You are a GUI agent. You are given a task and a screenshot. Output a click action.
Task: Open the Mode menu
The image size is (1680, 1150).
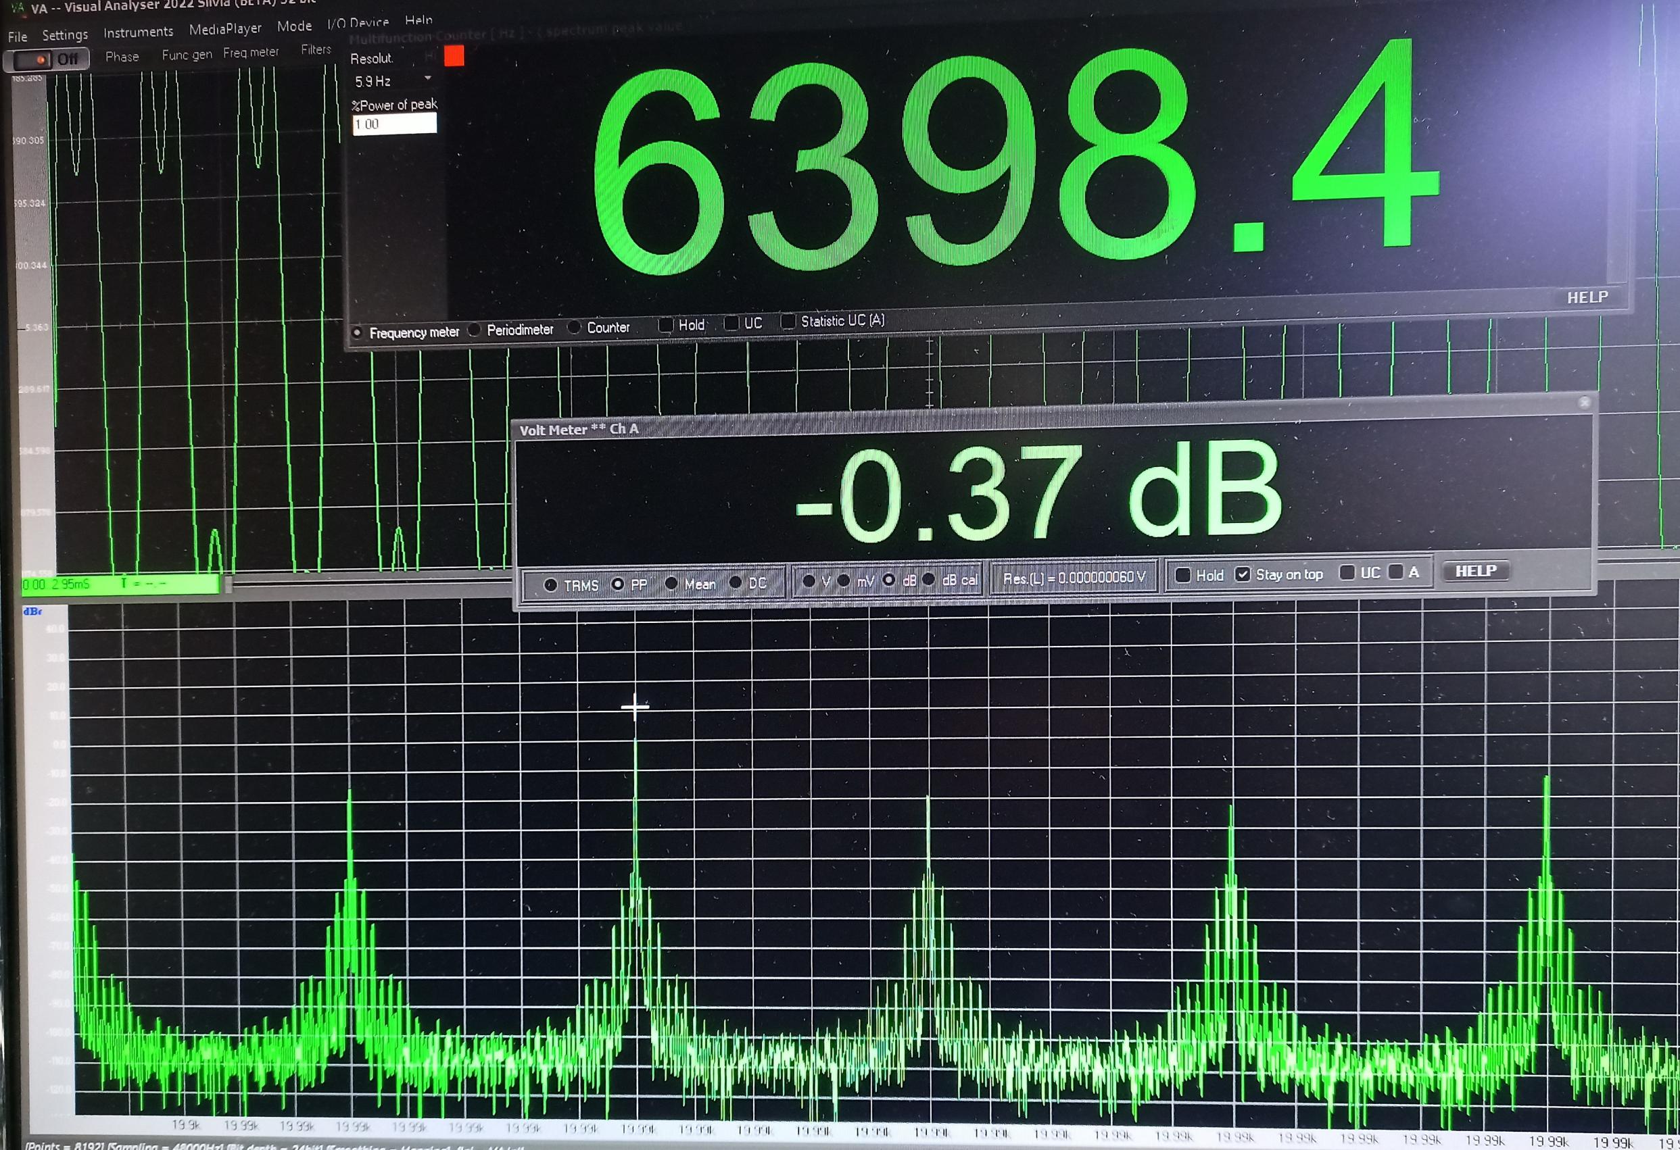[294, 26]
